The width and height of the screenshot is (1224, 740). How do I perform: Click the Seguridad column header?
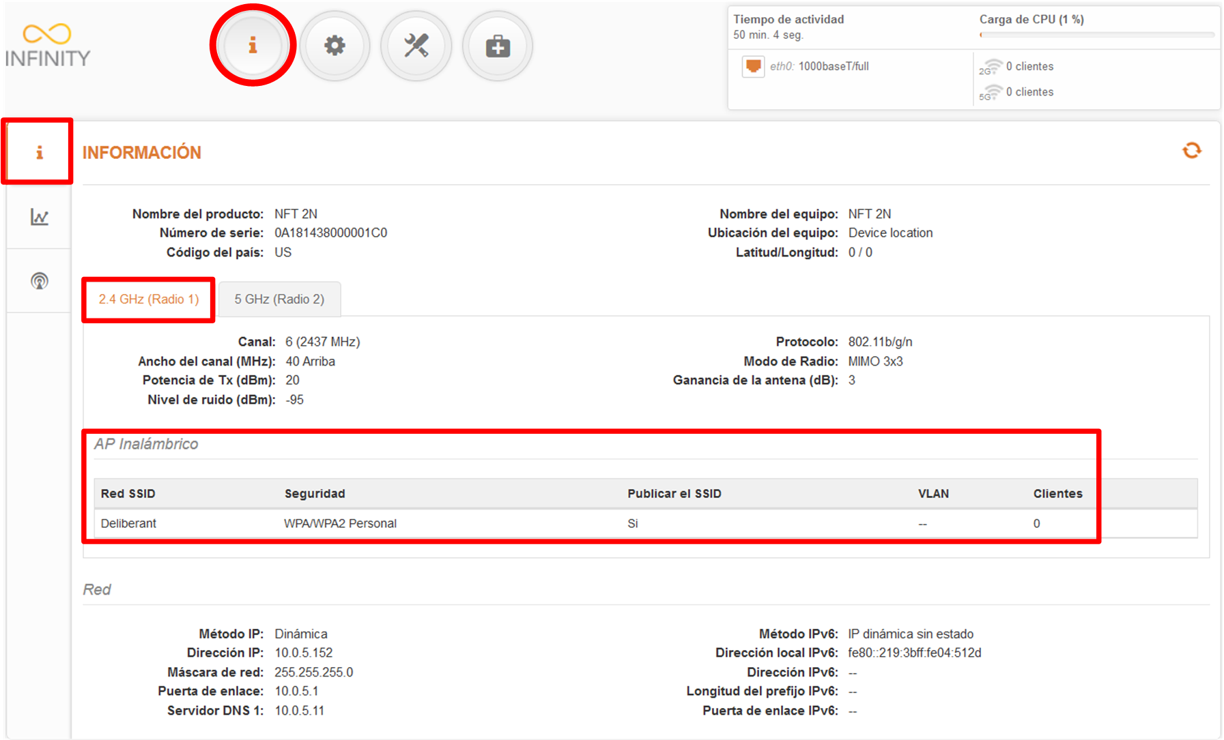315,493
